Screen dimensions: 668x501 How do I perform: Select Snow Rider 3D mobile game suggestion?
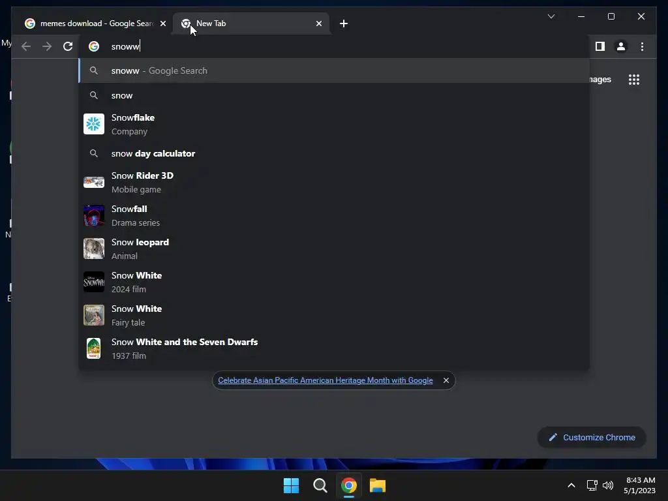click(334, 183)
